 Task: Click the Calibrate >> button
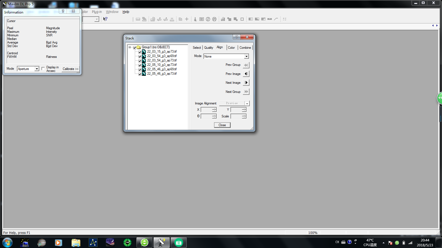pyautogui.click(x=70, y=69)
